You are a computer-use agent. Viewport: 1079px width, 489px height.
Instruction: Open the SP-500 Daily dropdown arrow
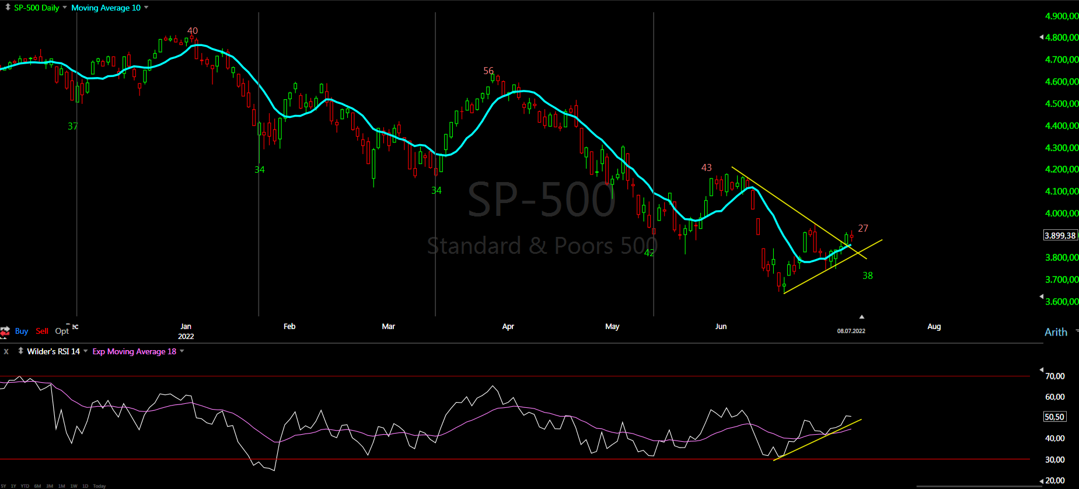(64, 8)
